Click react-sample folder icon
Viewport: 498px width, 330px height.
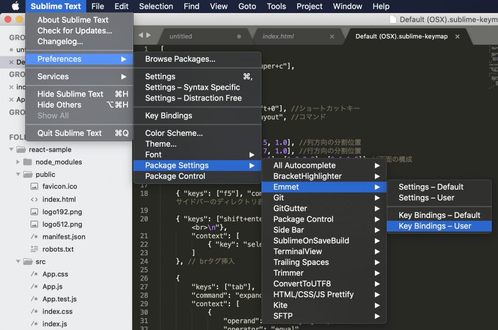[21, 149]
